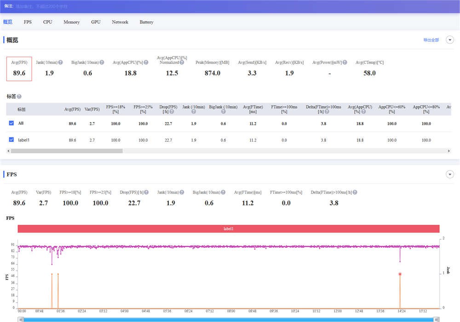Open help icon beside BigJank(/10min) in 概览 summary
The width and height of the screenshot is (460, 322).
[102, 62]
